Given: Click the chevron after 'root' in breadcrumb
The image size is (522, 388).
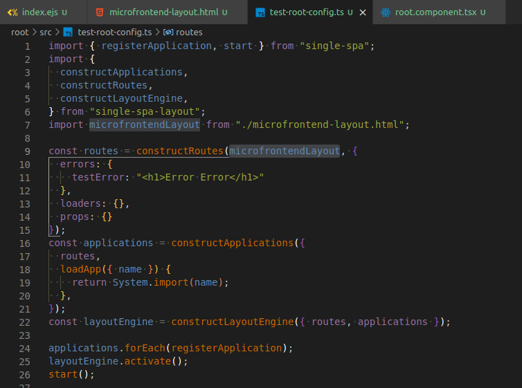Looking at the screenshot, I should 35,33.
